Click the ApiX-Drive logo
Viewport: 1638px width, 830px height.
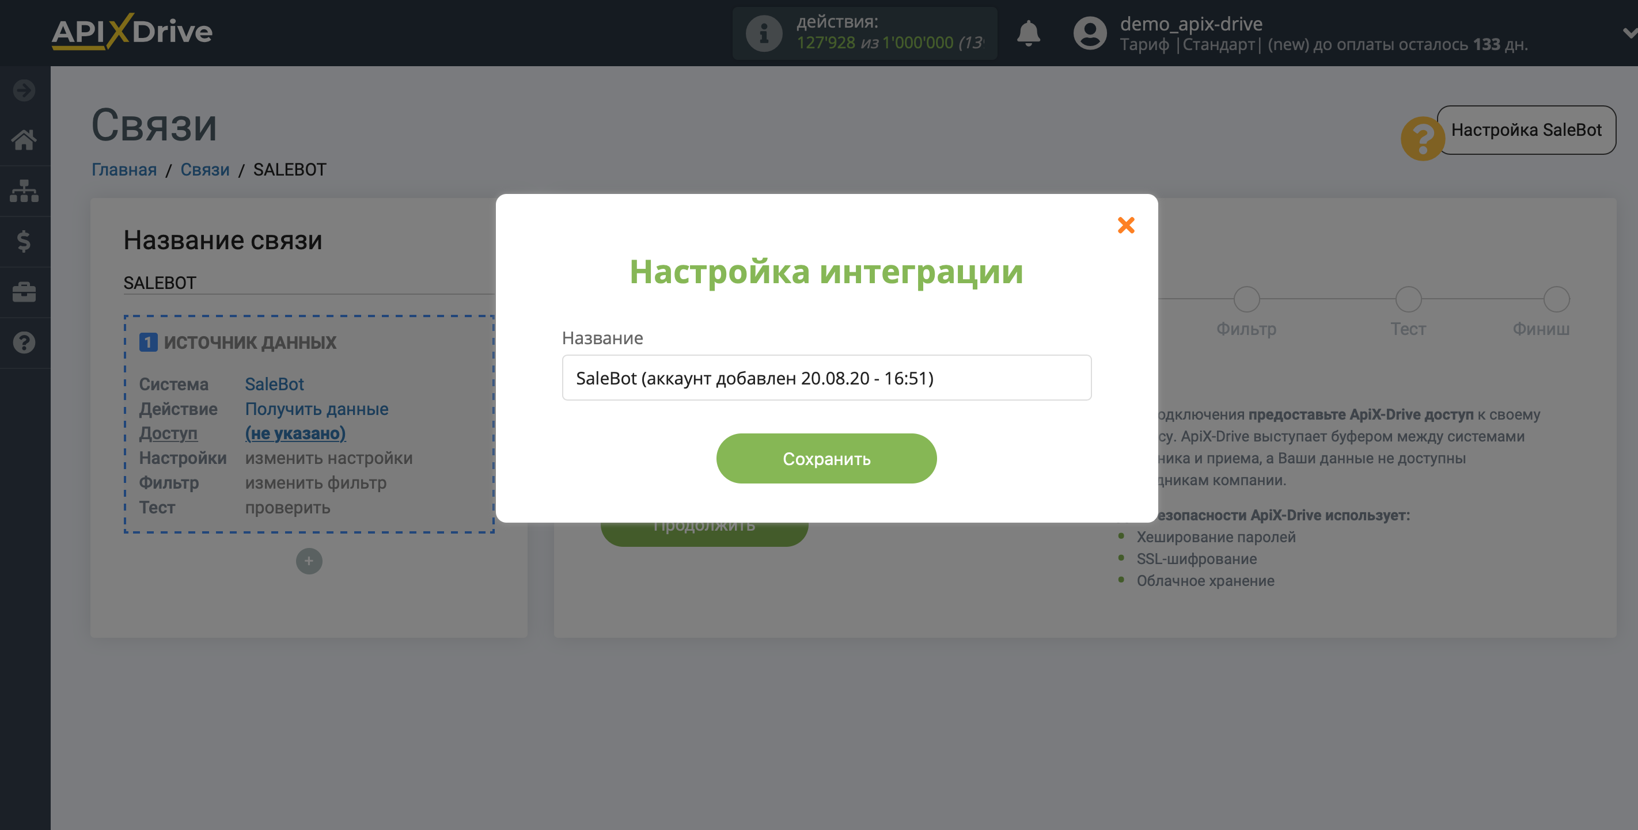[x=132, y=32]
